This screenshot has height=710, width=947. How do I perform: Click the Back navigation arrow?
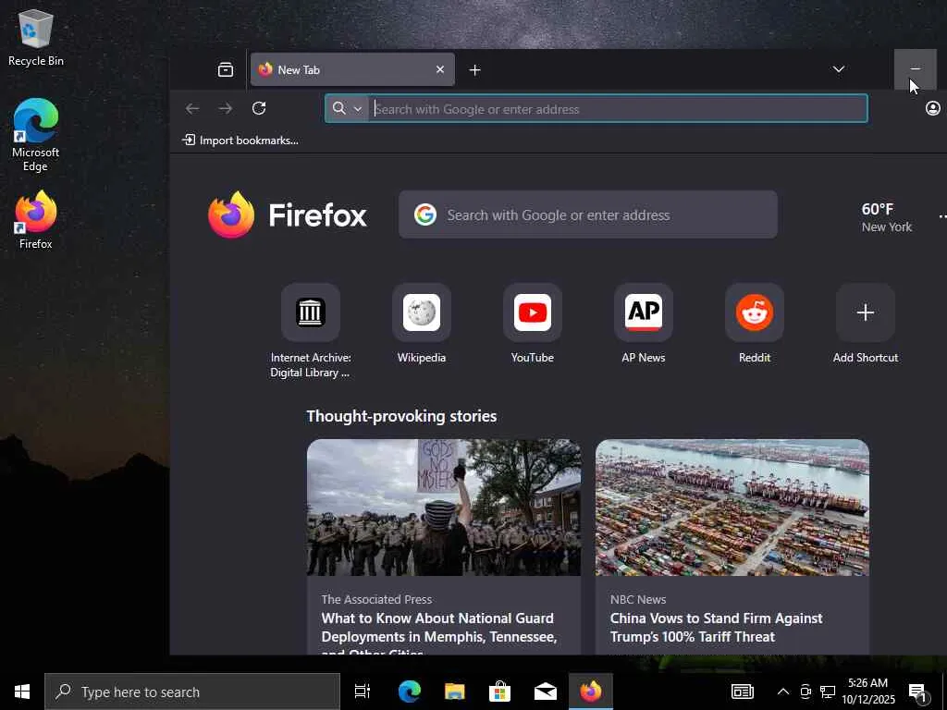coord(192,109)
